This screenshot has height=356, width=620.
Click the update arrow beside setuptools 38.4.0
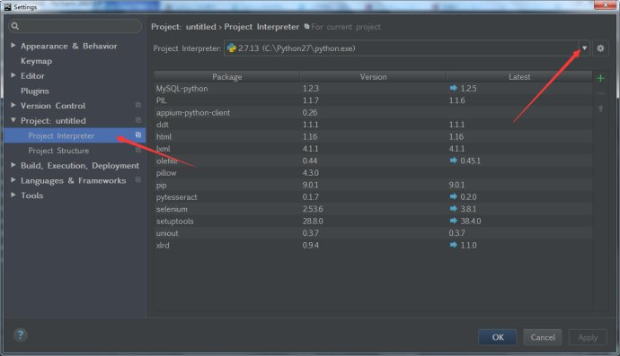[453, 221]
